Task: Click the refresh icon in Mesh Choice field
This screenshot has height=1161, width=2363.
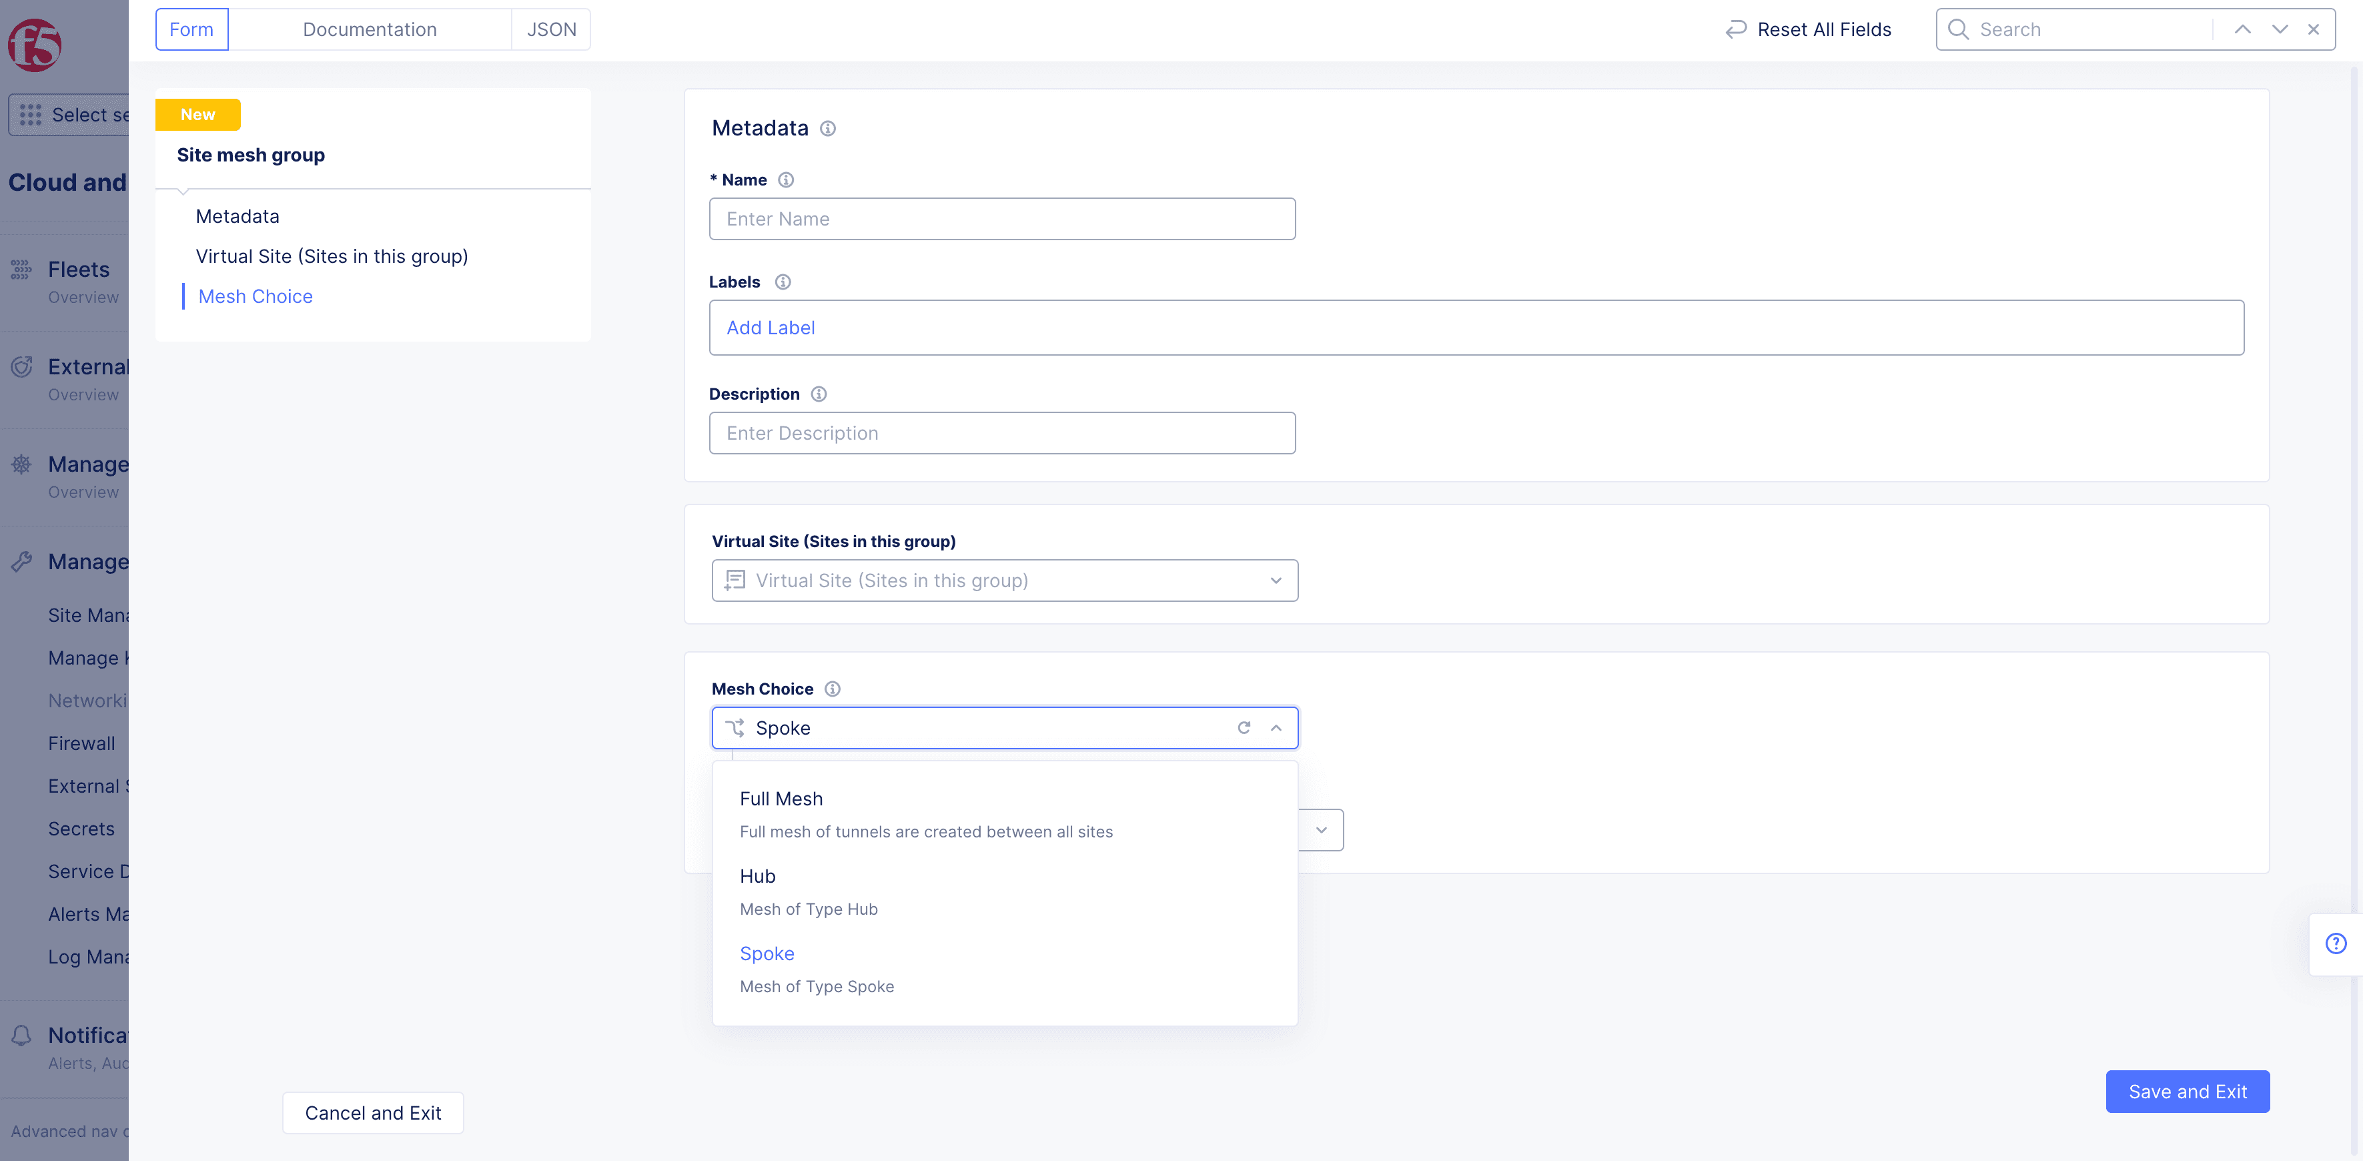Action: point(1244,728)
